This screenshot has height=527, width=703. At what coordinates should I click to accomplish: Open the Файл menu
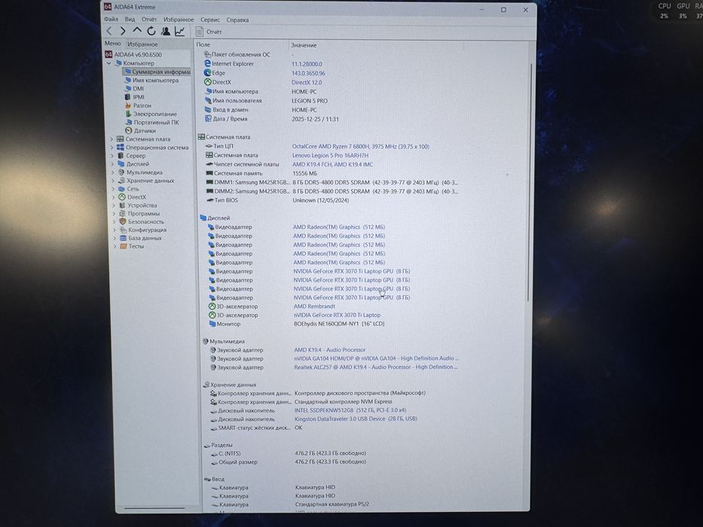coord(112,20)
